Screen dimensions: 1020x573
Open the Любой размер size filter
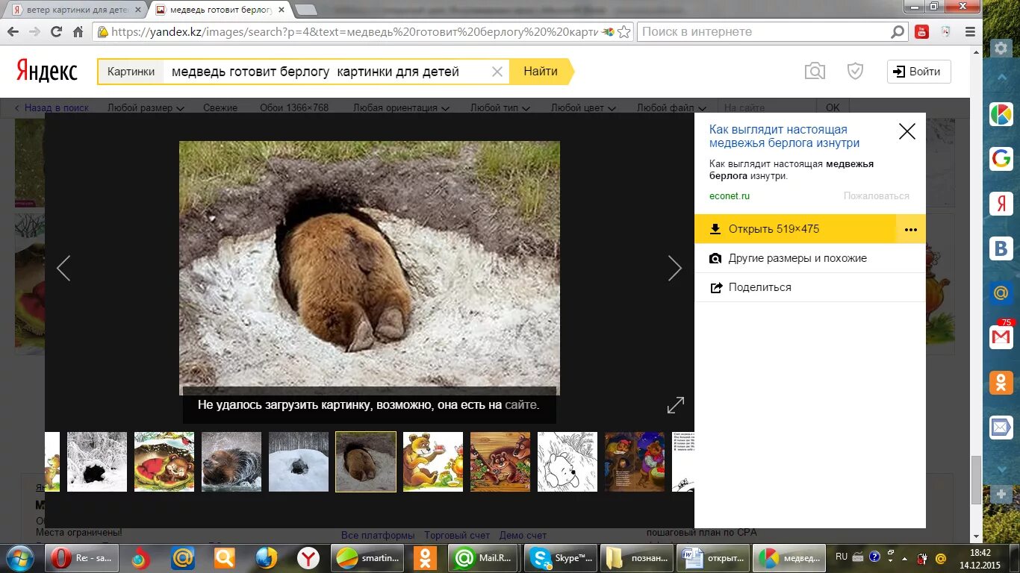pyautogui.click(x=145, y=107)
